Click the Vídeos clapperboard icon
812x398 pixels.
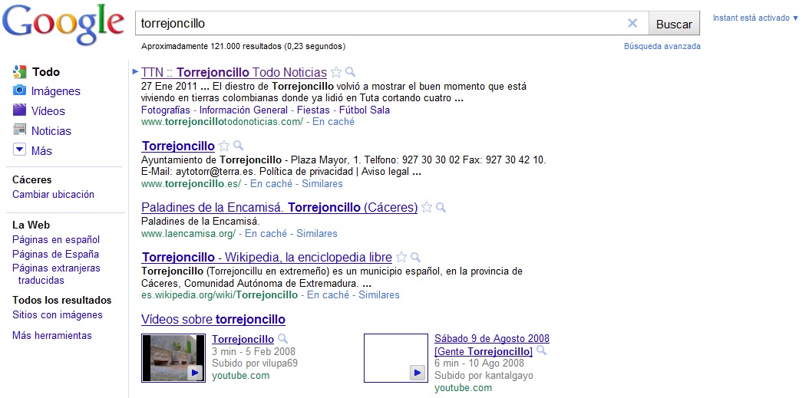[x=20, y=110]
